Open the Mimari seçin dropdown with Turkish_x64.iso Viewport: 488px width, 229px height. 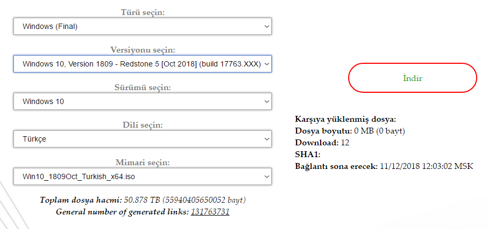point(143,176)
